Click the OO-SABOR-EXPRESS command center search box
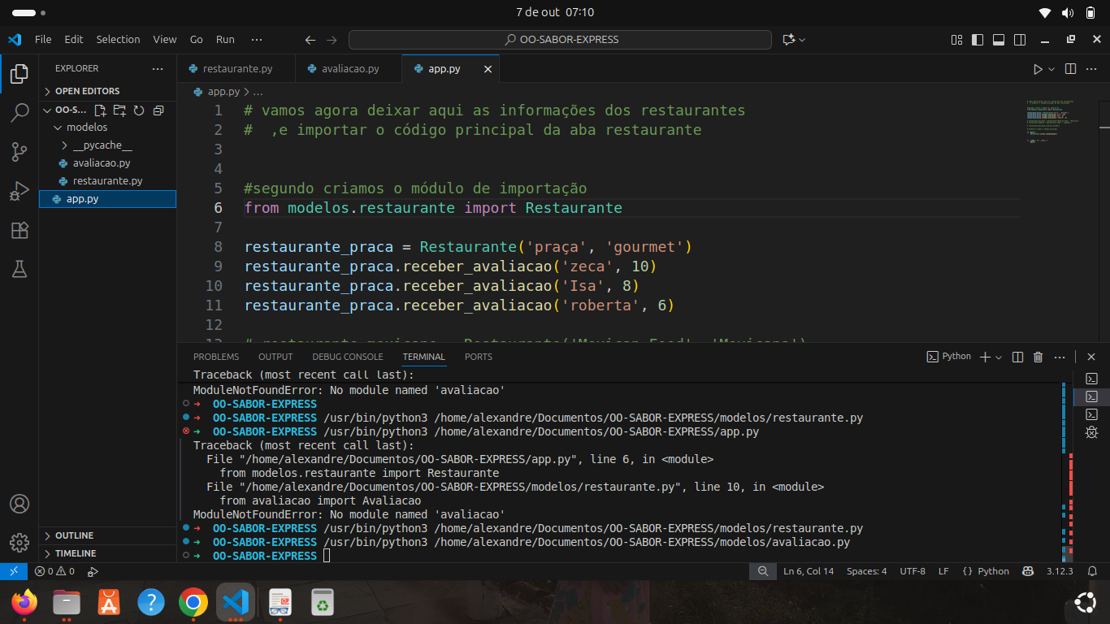This screenshot has height=624, width=1110. coord(560,40)
